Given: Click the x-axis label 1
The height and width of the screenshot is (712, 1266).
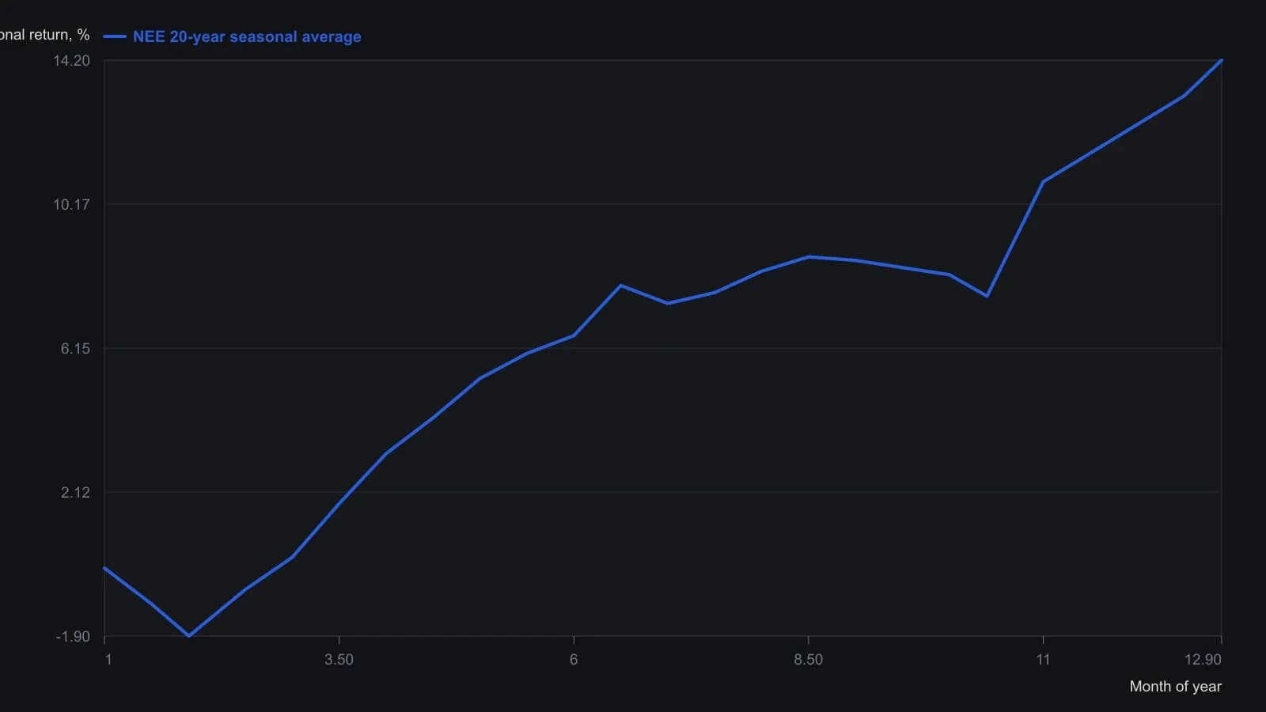Looking at the screenshot, I should click(x=108, y=659).
